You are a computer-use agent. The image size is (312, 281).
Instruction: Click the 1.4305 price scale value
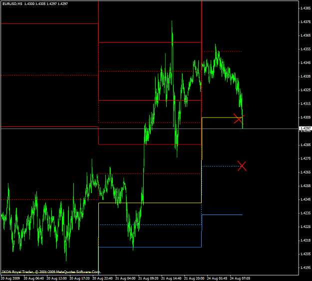pyautogui.click(x=306, y=117)
